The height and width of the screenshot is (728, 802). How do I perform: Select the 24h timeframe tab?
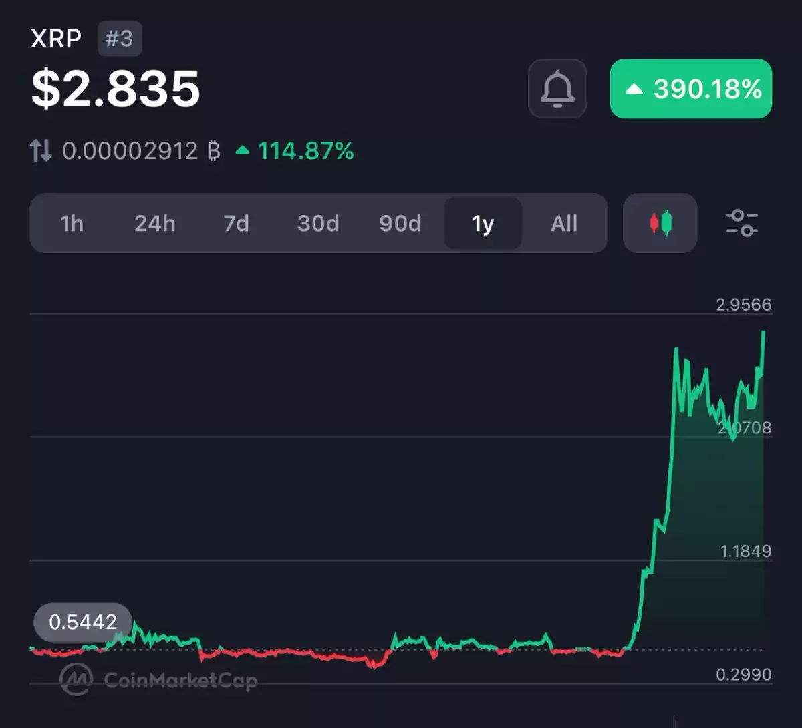[x=154, y=223]
